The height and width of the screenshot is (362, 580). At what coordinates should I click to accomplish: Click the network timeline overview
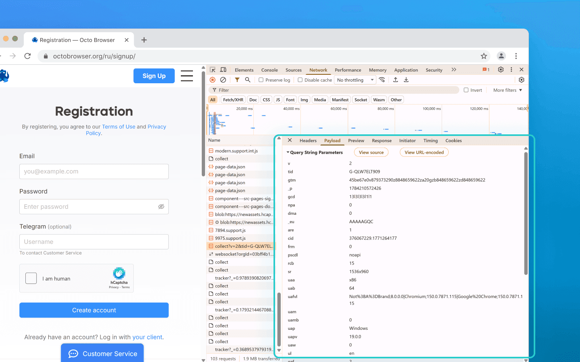click(x=367, y=120)
